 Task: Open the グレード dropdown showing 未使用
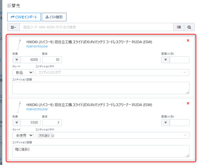pyautogui.click(x=23, y=136)
